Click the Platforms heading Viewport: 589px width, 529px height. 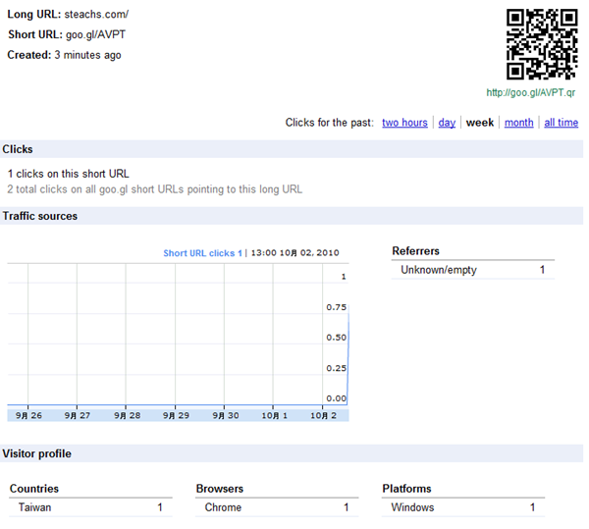[406, 489]
